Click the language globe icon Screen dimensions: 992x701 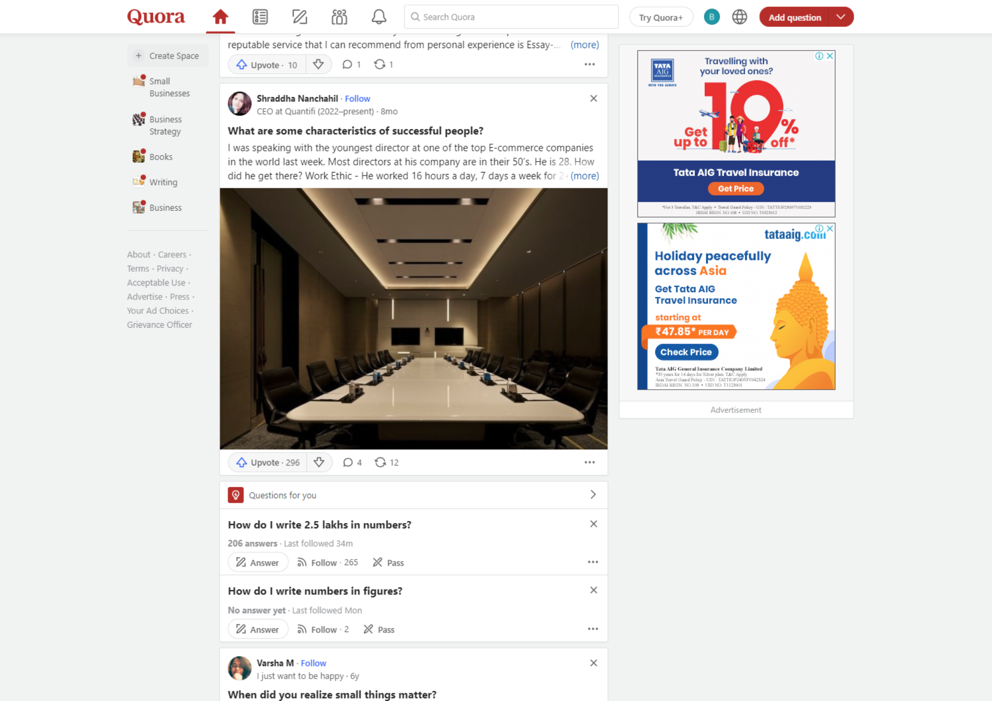coord(739,17)
